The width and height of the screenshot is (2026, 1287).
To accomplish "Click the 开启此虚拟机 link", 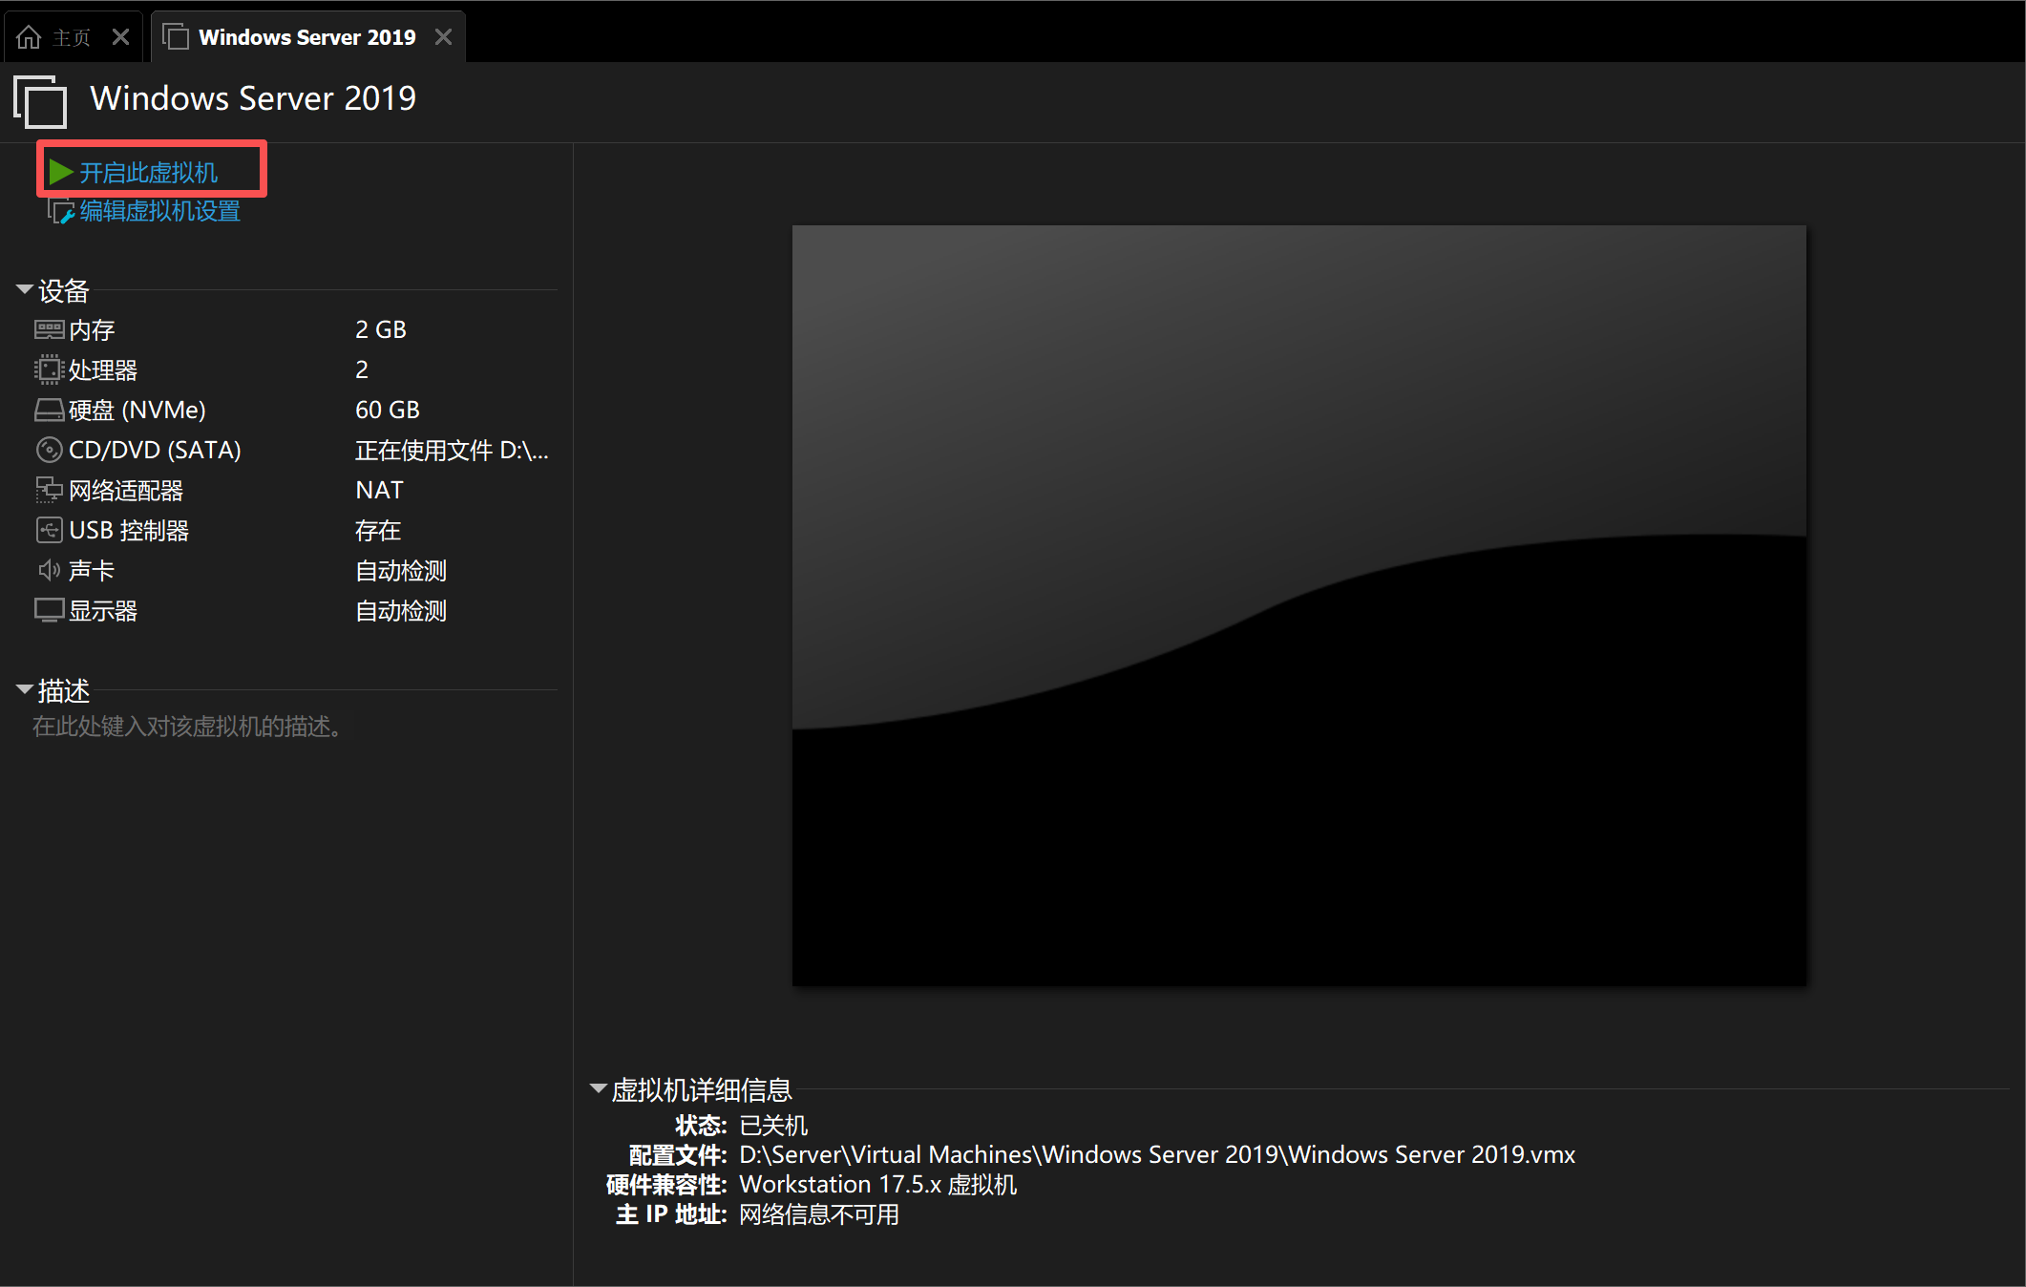I will pyautogui.click(x=149, y=173).
